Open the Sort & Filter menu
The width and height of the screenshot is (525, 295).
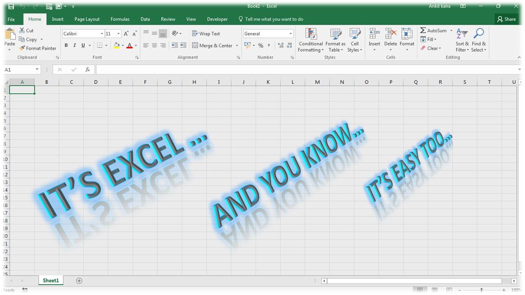coord(462,40)
